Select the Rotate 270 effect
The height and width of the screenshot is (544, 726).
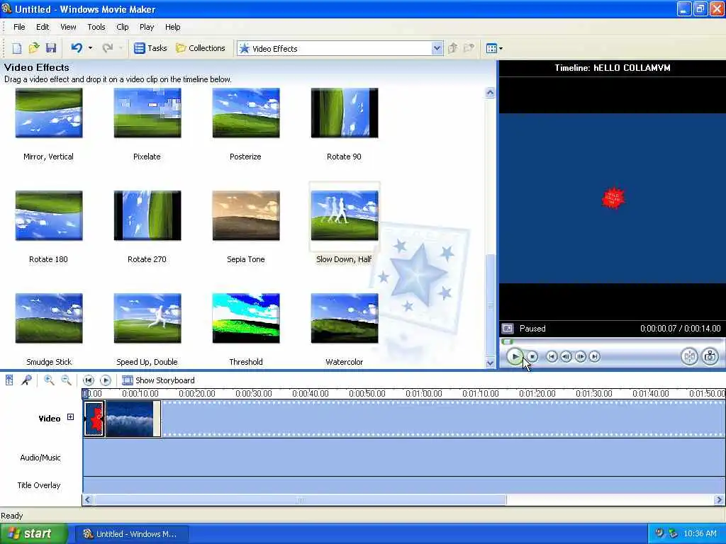[x=147, y=215]
